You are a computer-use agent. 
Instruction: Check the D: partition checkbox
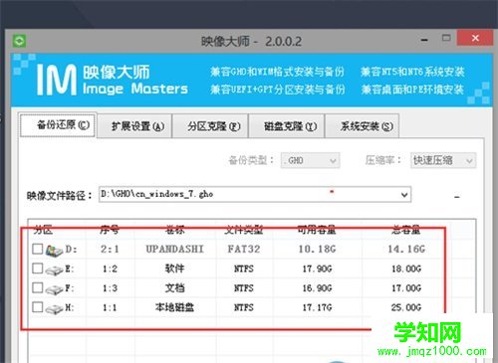pyautogui.click(x=38, y=249)
